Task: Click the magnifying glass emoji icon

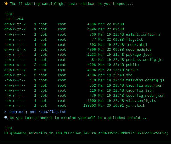Action: pos(6,118)
